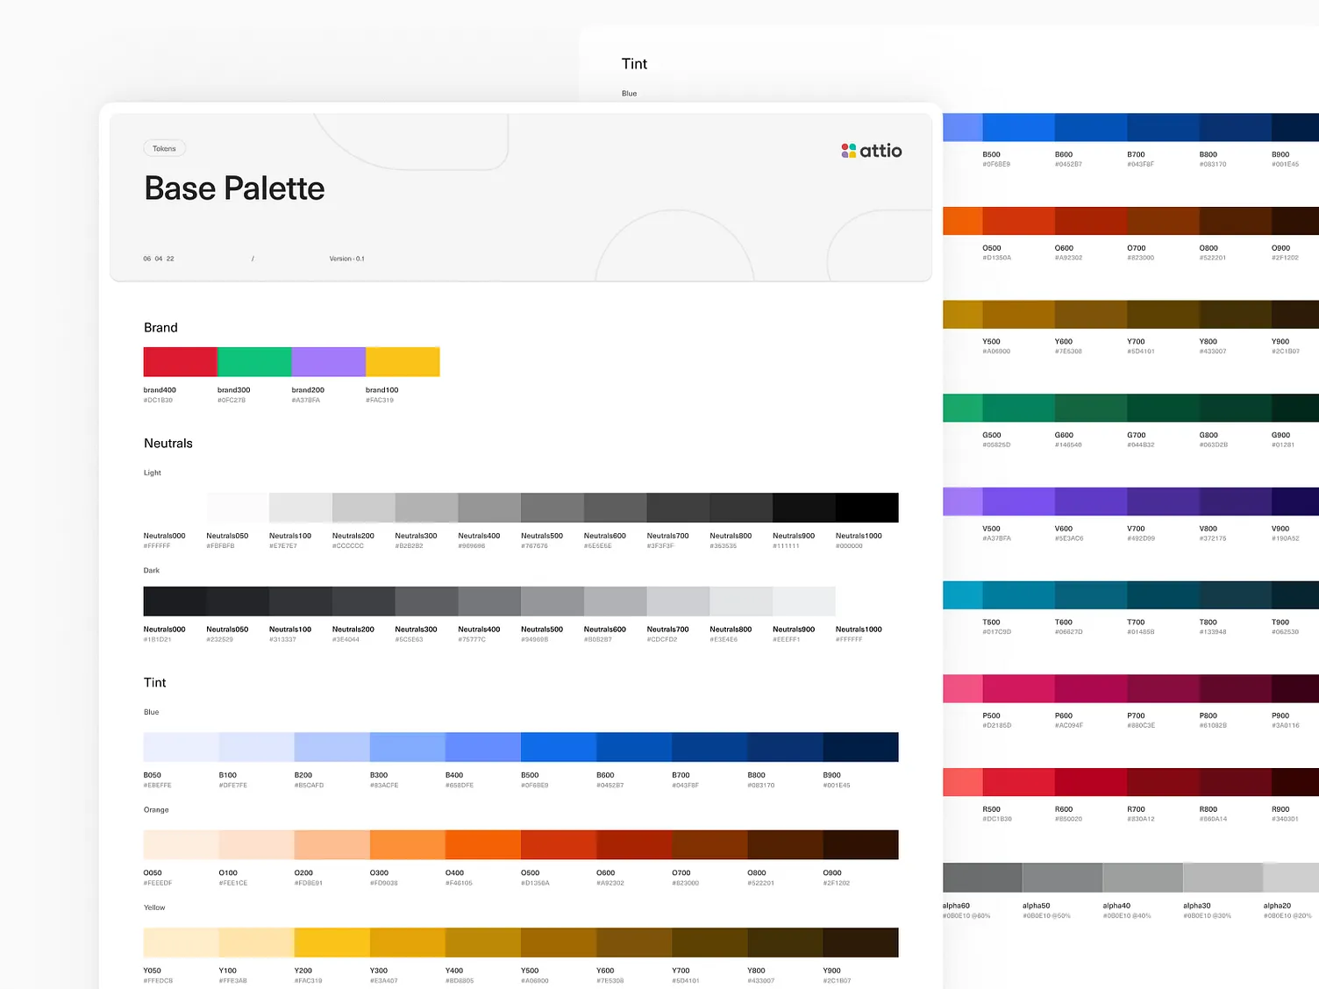Select the brand100 yellow swatch

click(x=402, y=360)
